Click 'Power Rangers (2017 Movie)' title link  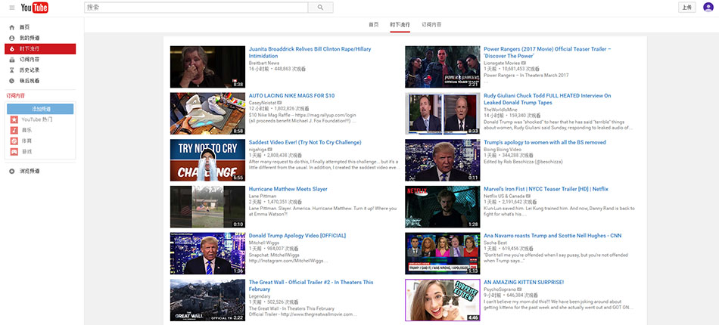[547, 52]
